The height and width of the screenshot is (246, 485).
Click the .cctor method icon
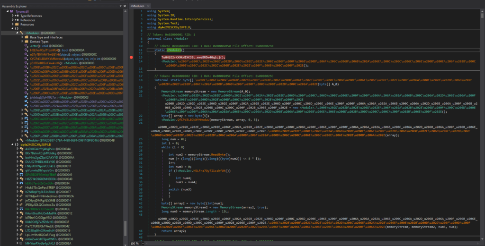coord(27,45)
